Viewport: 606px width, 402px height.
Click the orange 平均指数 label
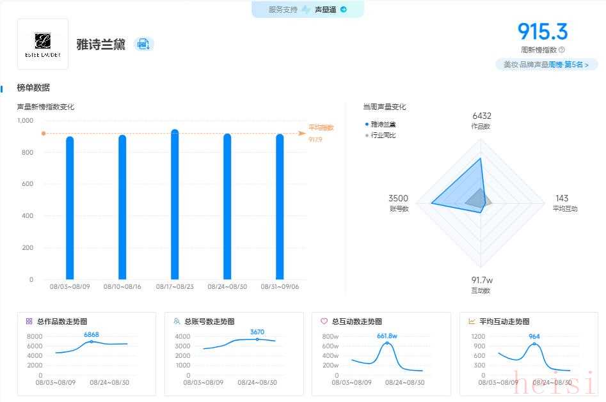click(321, 127)
